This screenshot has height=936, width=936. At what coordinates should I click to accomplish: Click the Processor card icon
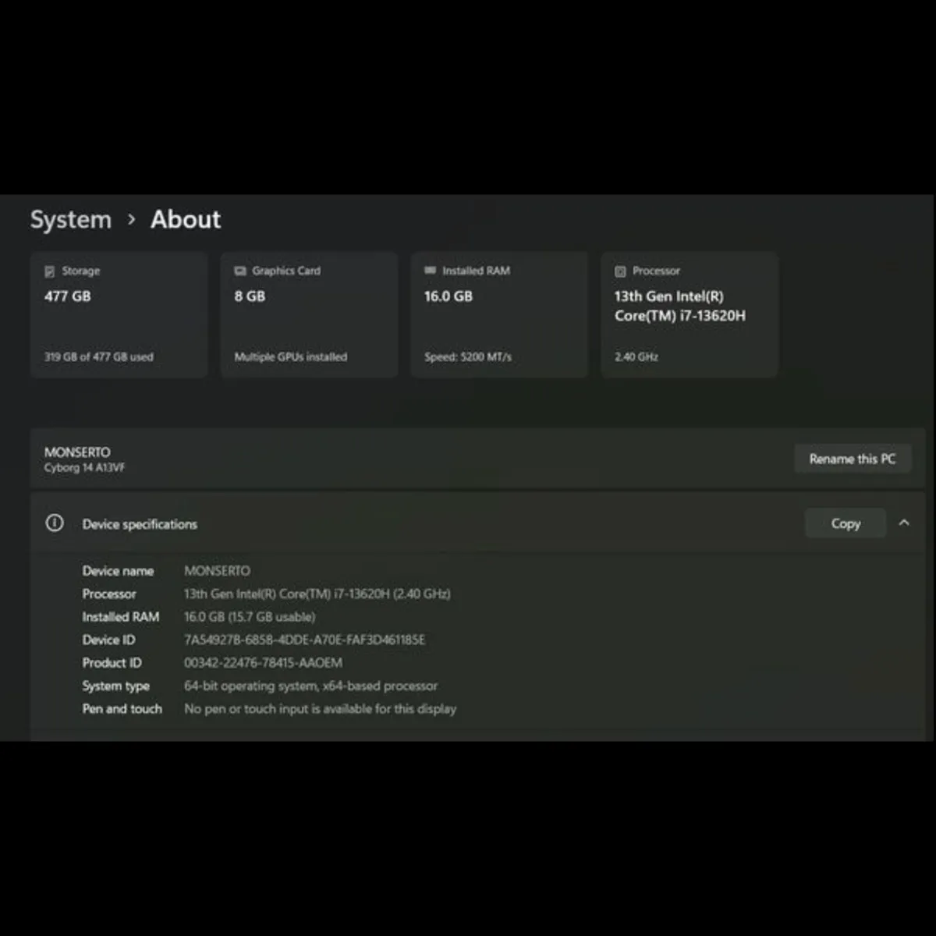[x=620, y=271]
